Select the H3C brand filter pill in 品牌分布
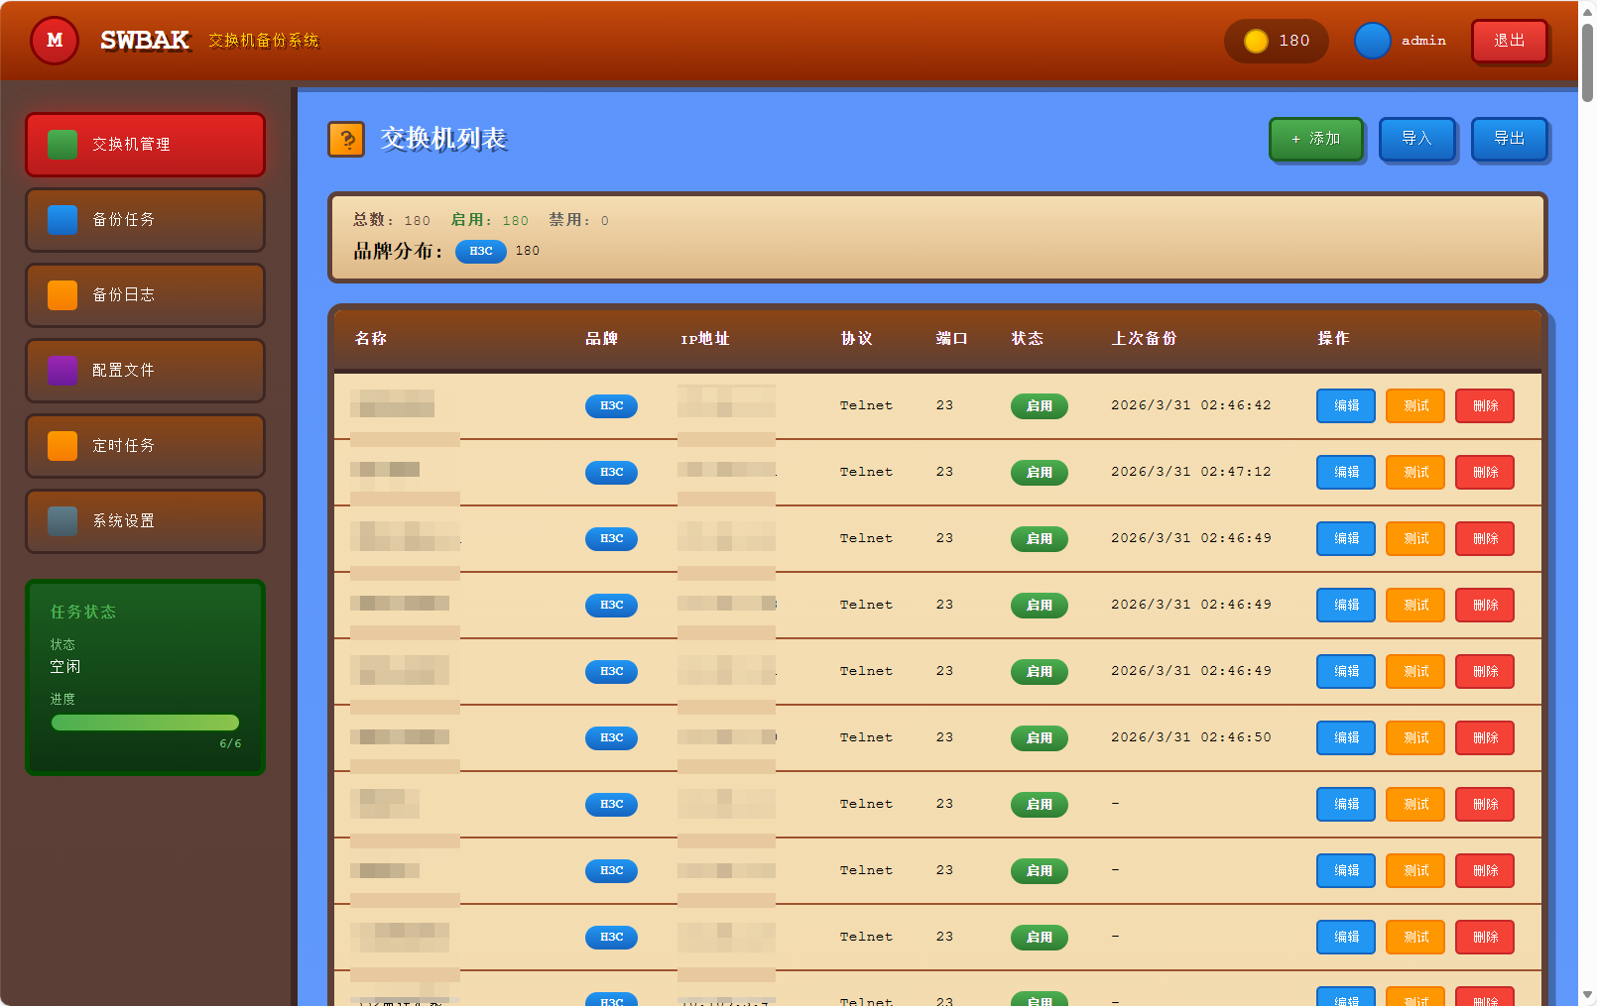The image size is (1597, 1006). 480,252
